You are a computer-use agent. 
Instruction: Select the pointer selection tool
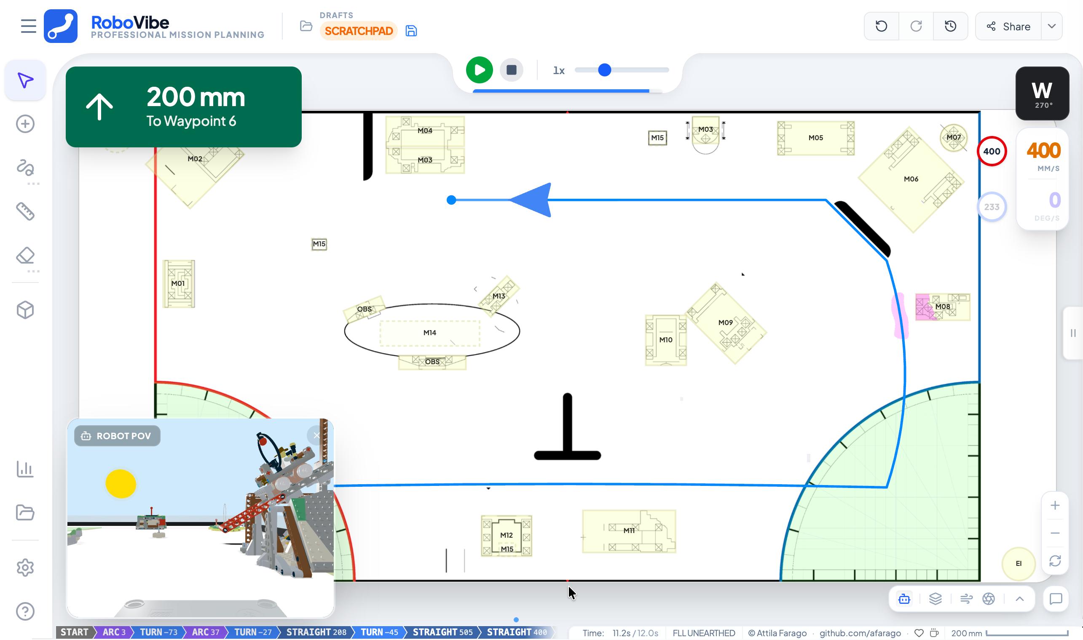tap(25, 81)
